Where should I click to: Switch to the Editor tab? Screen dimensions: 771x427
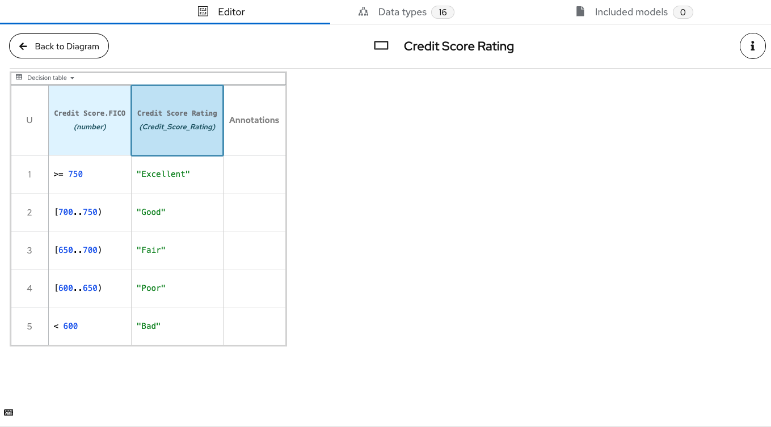[x=221, y=12]
